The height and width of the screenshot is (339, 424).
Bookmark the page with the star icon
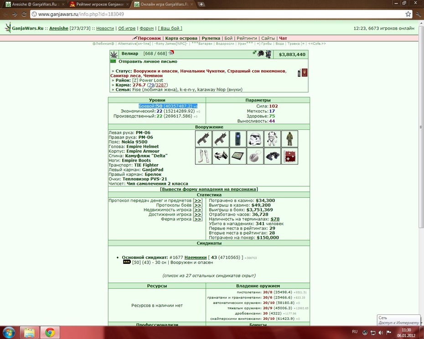408,14
